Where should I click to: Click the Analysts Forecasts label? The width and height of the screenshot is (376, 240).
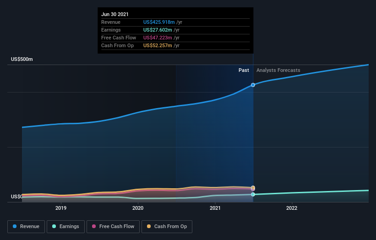point(278,70)
